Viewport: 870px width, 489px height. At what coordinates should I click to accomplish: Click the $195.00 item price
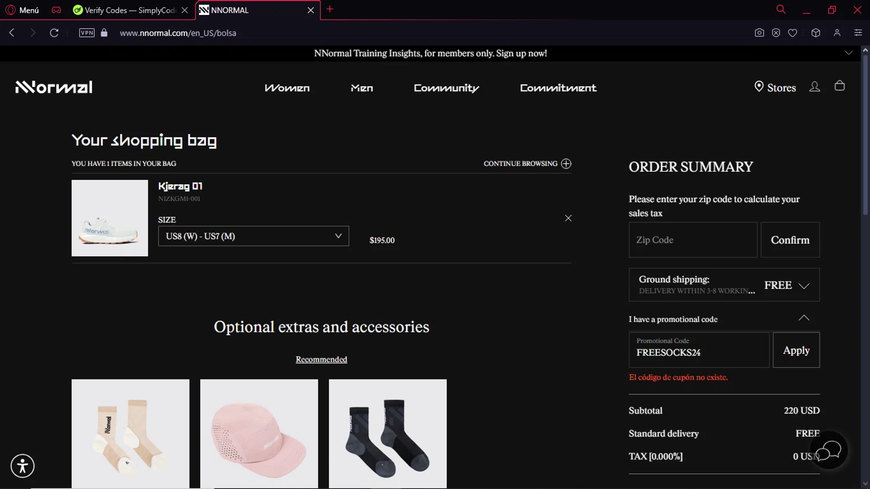[x=382, y=240]
